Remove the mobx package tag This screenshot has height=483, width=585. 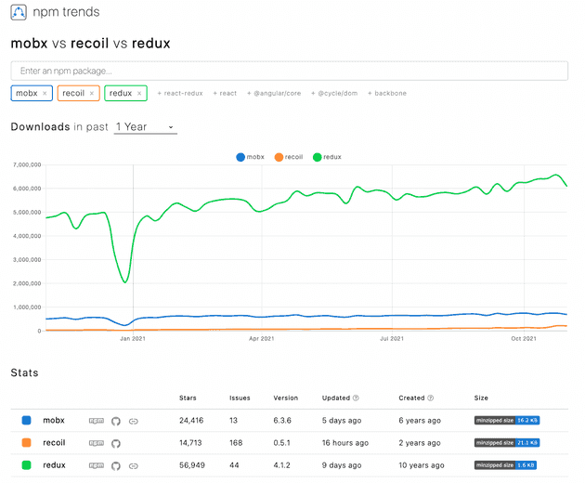(45, 94)
